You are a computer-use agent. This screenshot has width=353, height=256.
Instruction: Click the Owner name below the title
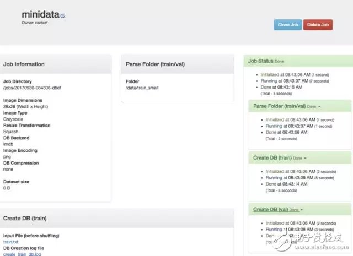point(34,24)
